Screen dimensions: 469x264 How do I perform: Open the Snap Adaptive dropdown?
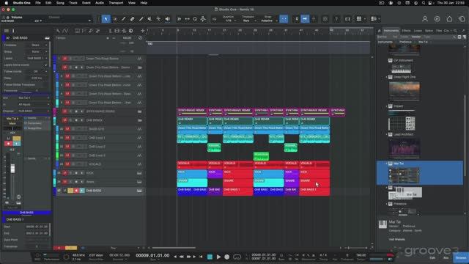pyautogui.click(x=268, y=21)
